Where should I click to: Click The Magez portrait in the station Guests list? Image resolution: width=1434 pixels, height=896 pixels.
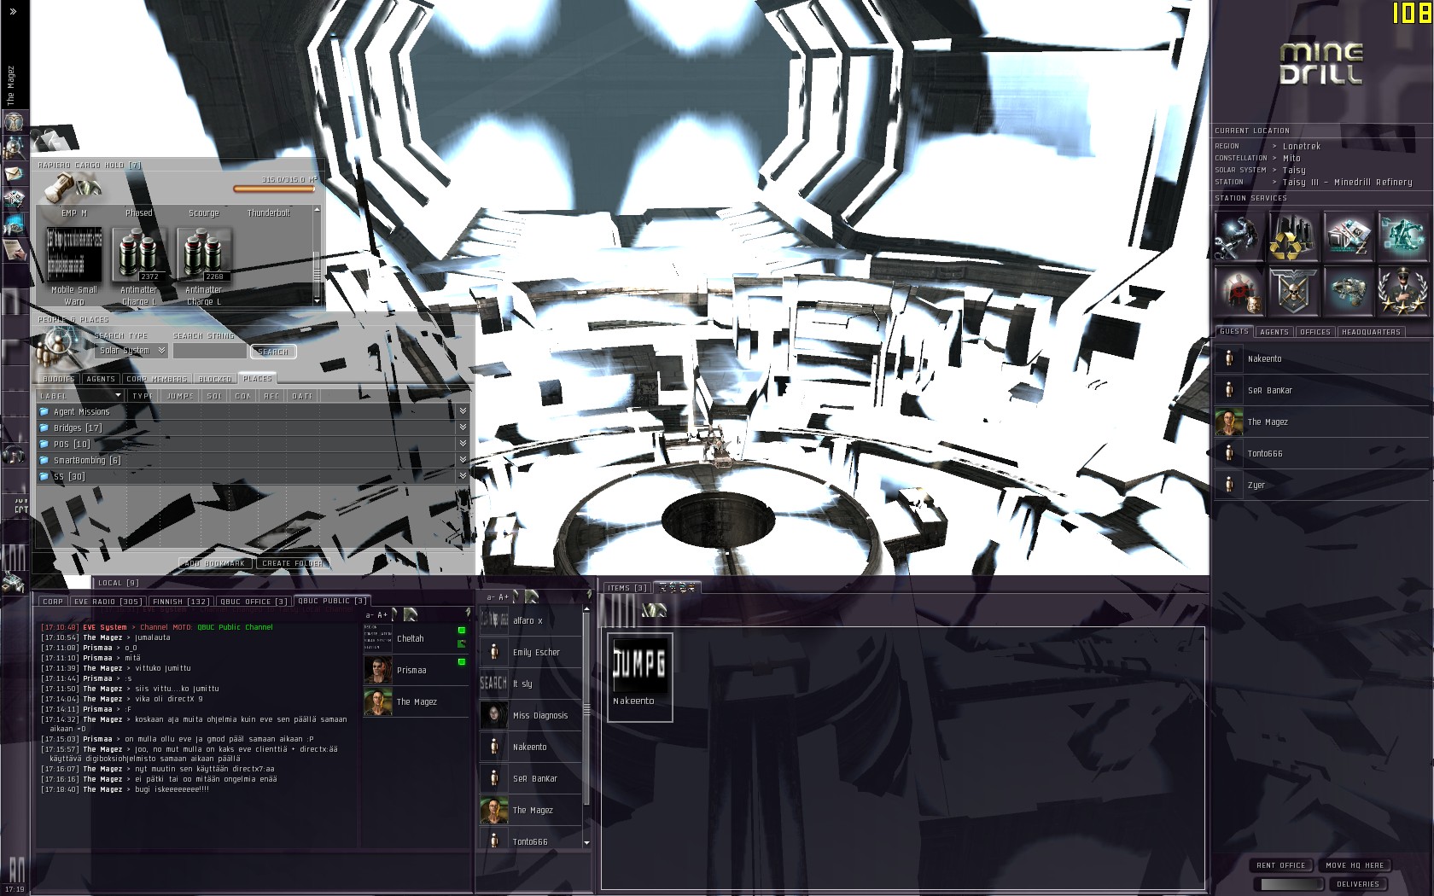click(x=1229, y=422)
